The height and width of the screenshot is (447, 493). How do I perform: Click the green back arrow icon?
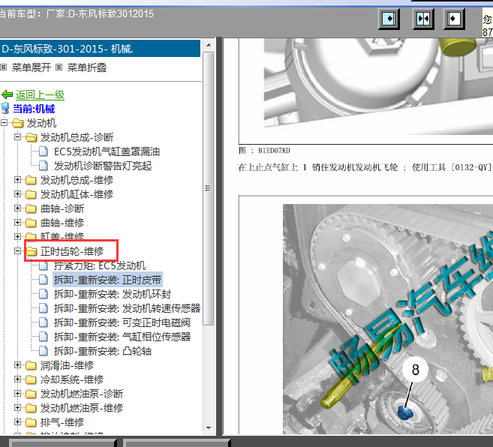7,94
